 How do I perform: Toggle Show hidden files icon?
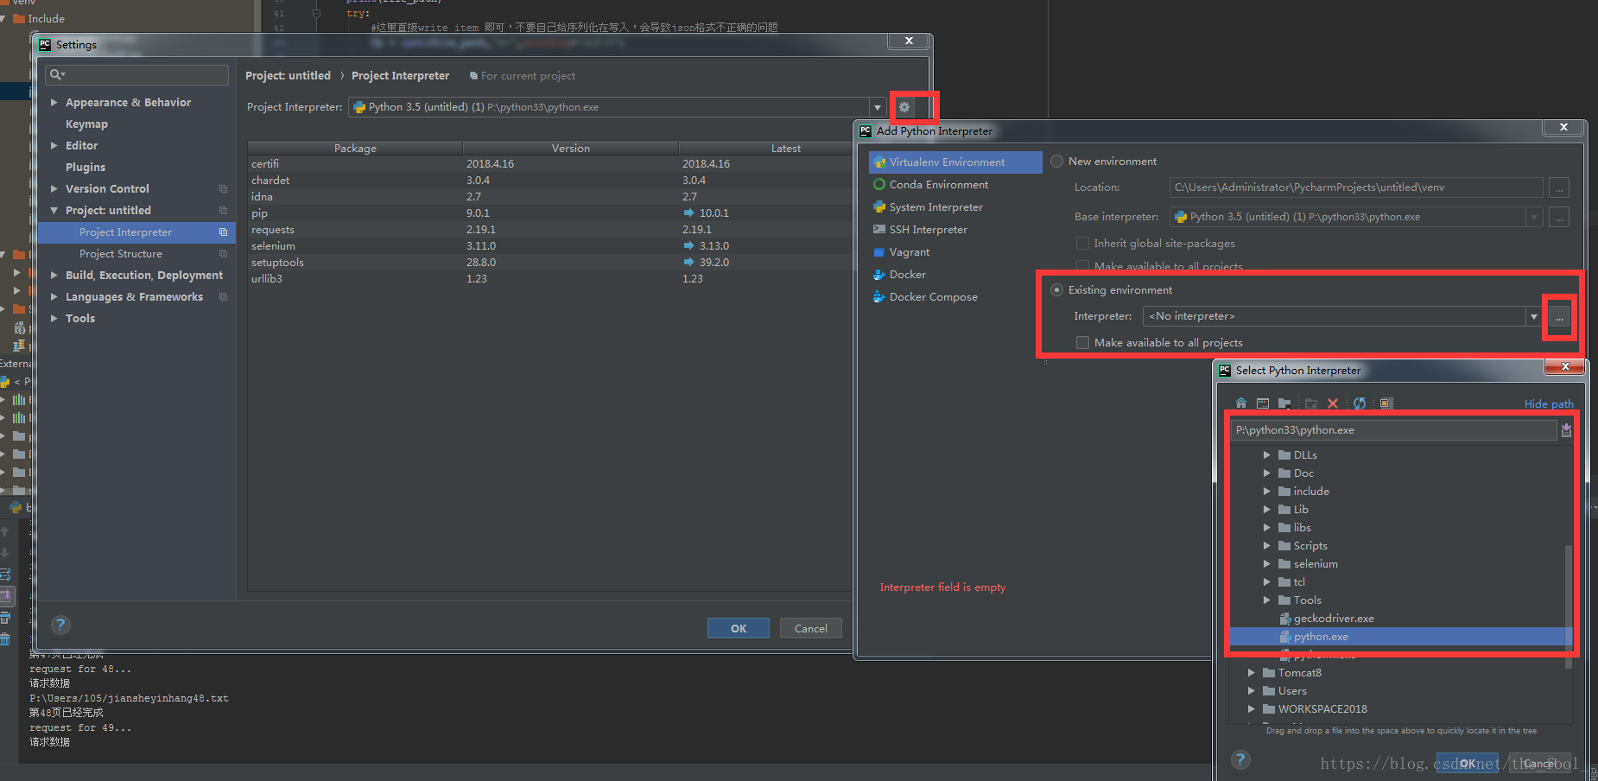1386,403
